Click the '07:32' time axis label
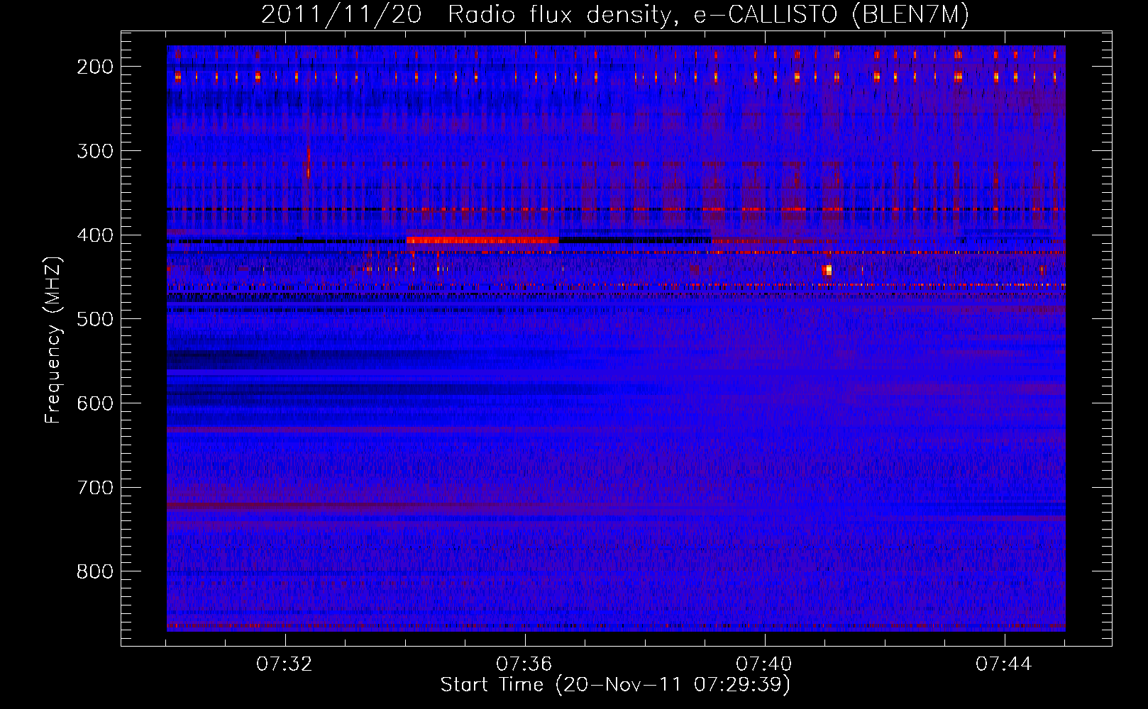Screen dimensions: 1148x709 (285, 664)
